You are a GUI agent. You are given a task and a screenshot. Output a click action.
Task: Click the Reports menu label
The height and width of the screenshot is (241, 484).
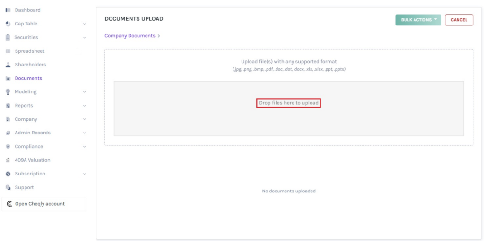(x=24, y=105)
